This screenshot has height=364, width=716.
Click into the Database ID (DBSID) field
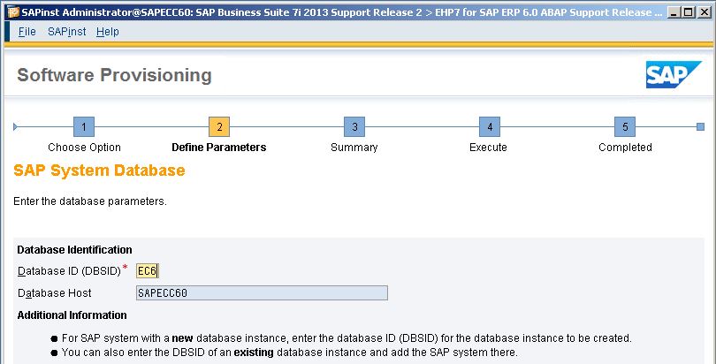(148, 271)
